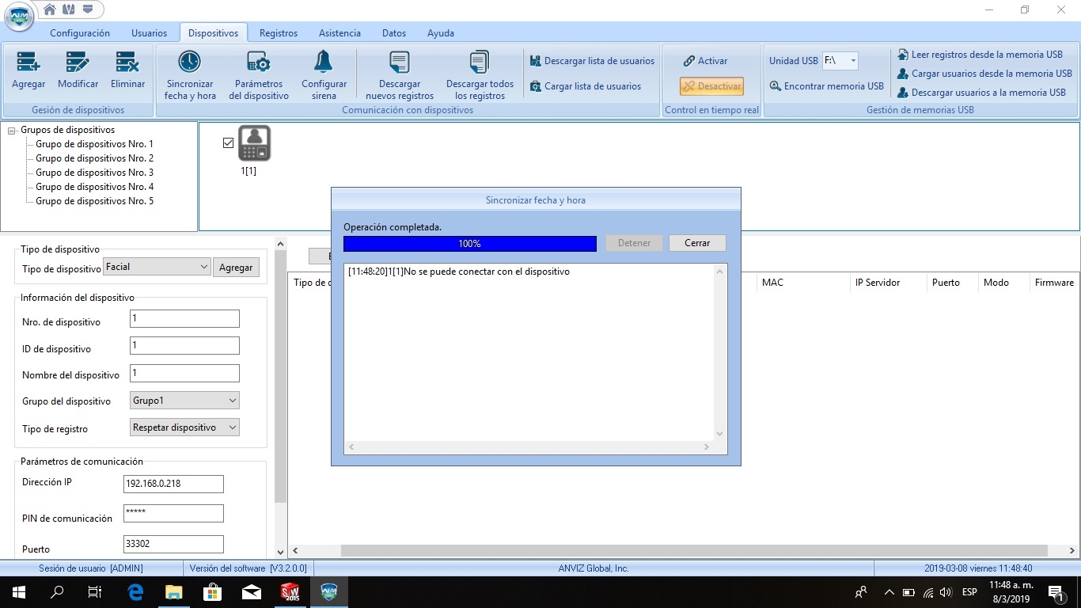Click Cargar lista de usuarios
The height and width of the screenshot is (608, 1081).
click(586, 86)
